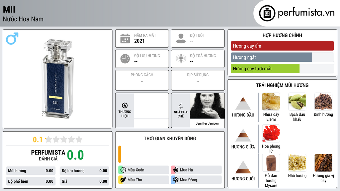The width and height of the screenshot is (340, 191).
Task: Open the spicy seasoning note image
Action: pos(323,163)
